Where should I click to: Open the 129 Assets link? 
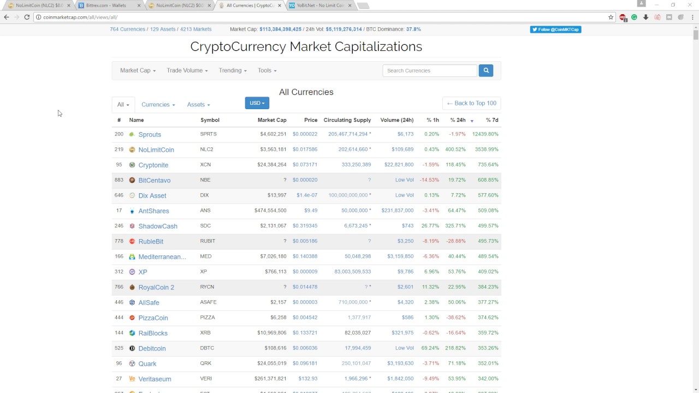[x=163, y=29]
